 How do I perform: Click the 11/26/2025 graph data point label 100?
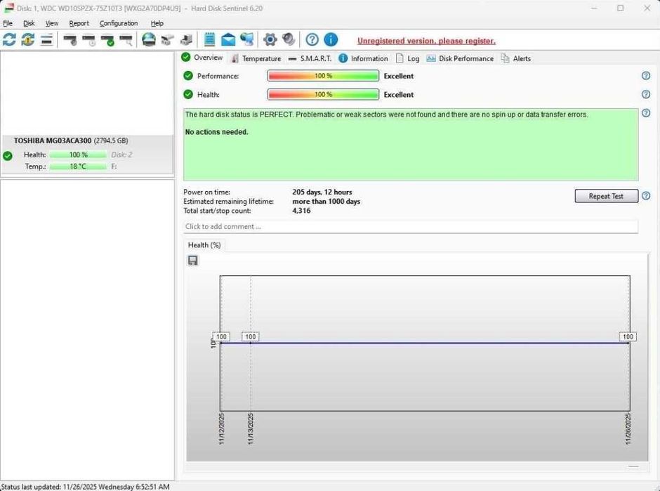[628, 336]
